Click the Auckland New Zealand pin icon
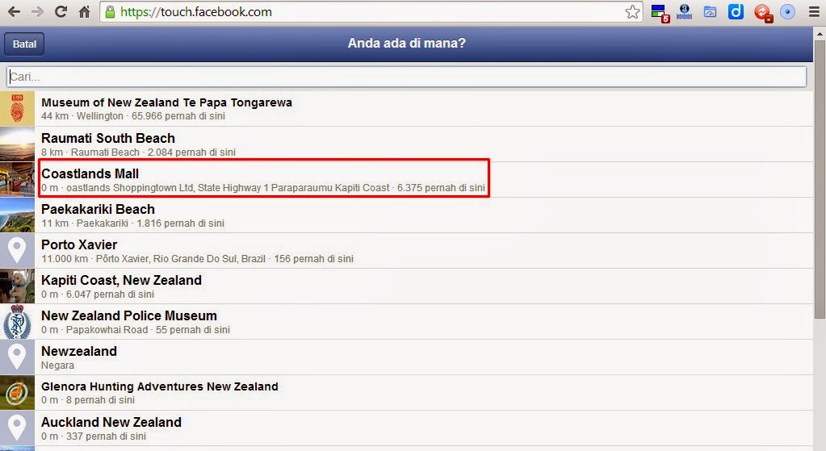Image resolution: width=826 pixels, height=451 pixels. 17,428
